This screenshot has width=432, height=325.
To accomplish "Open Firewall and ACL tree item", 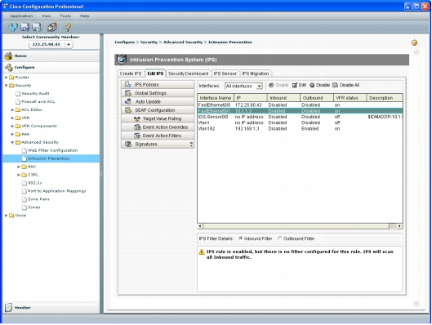I will pos(38,101).
